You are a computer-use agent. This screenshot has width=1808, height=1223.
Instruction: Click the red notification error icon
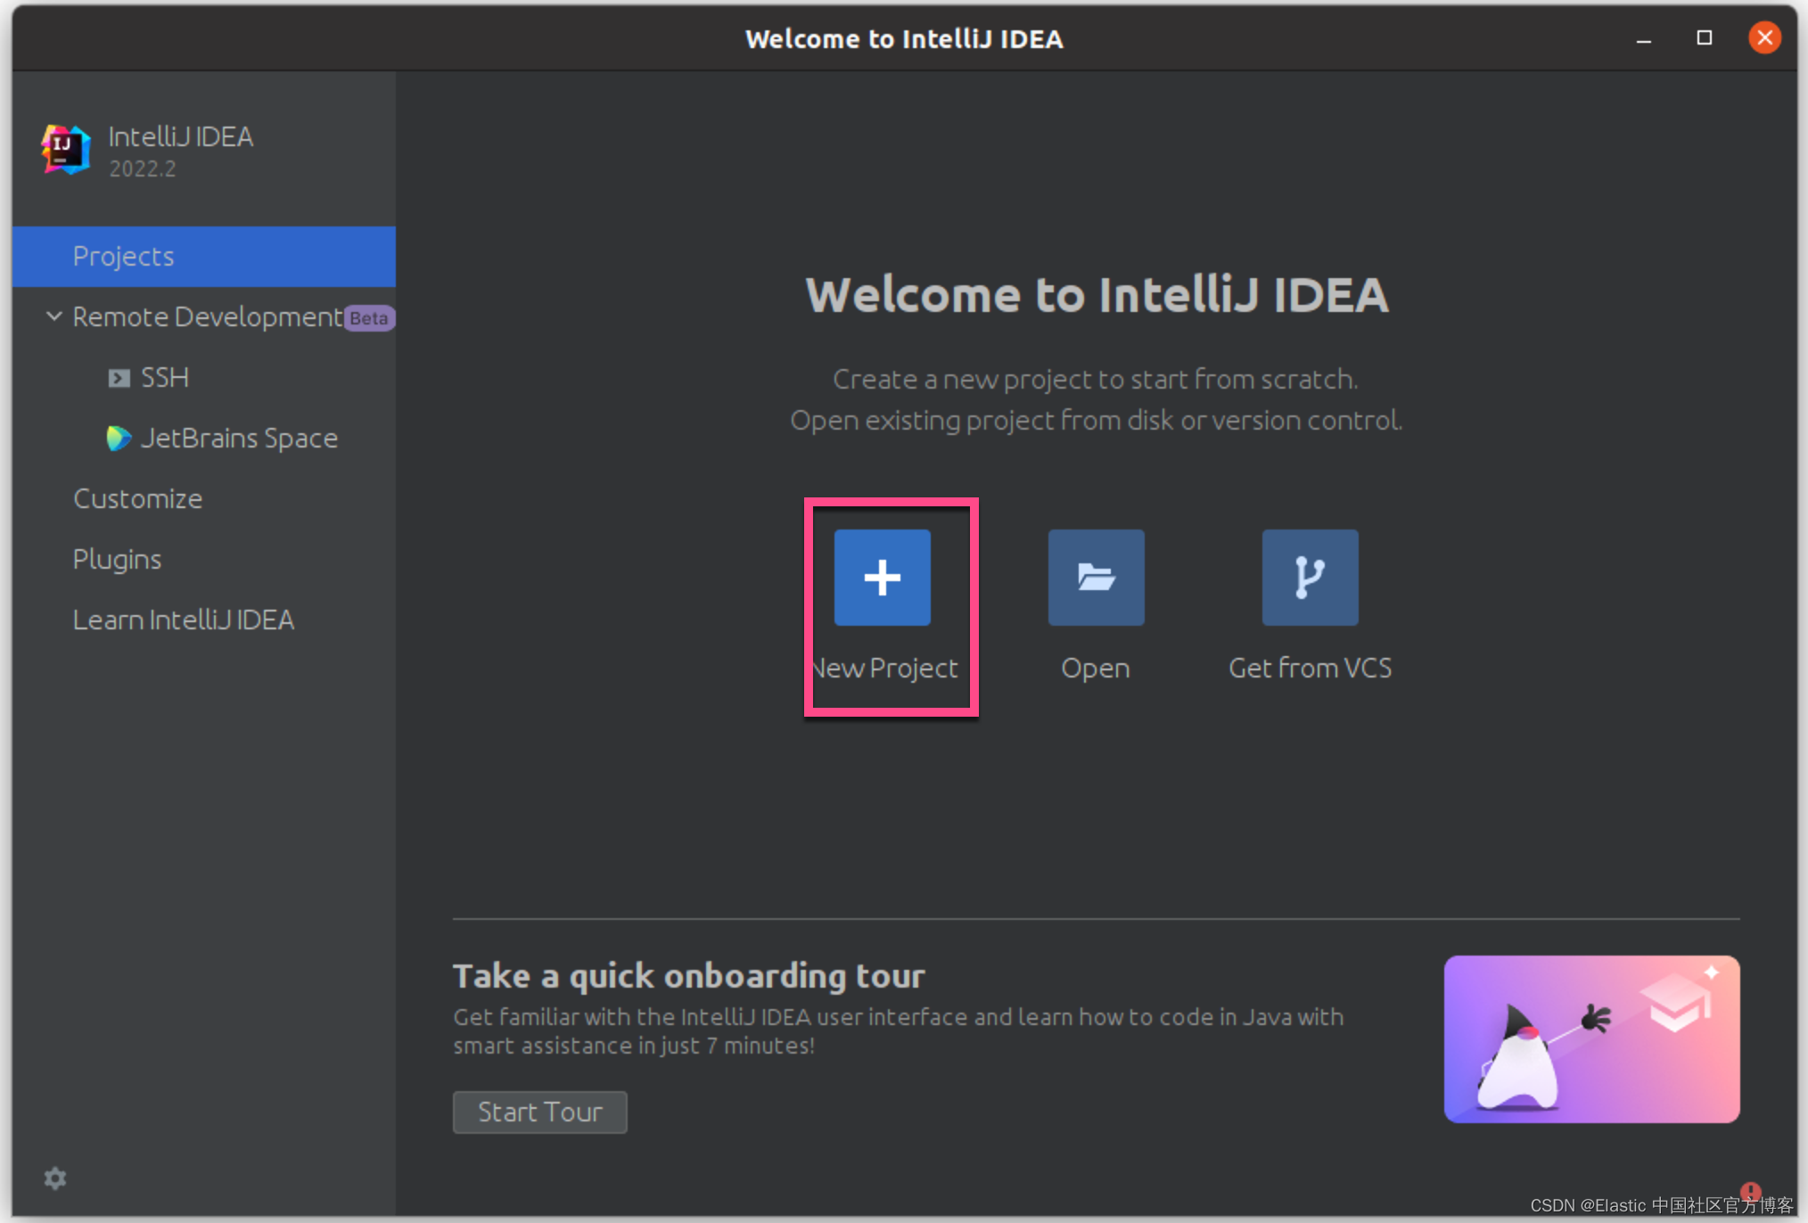(x=1750, y=1191)
